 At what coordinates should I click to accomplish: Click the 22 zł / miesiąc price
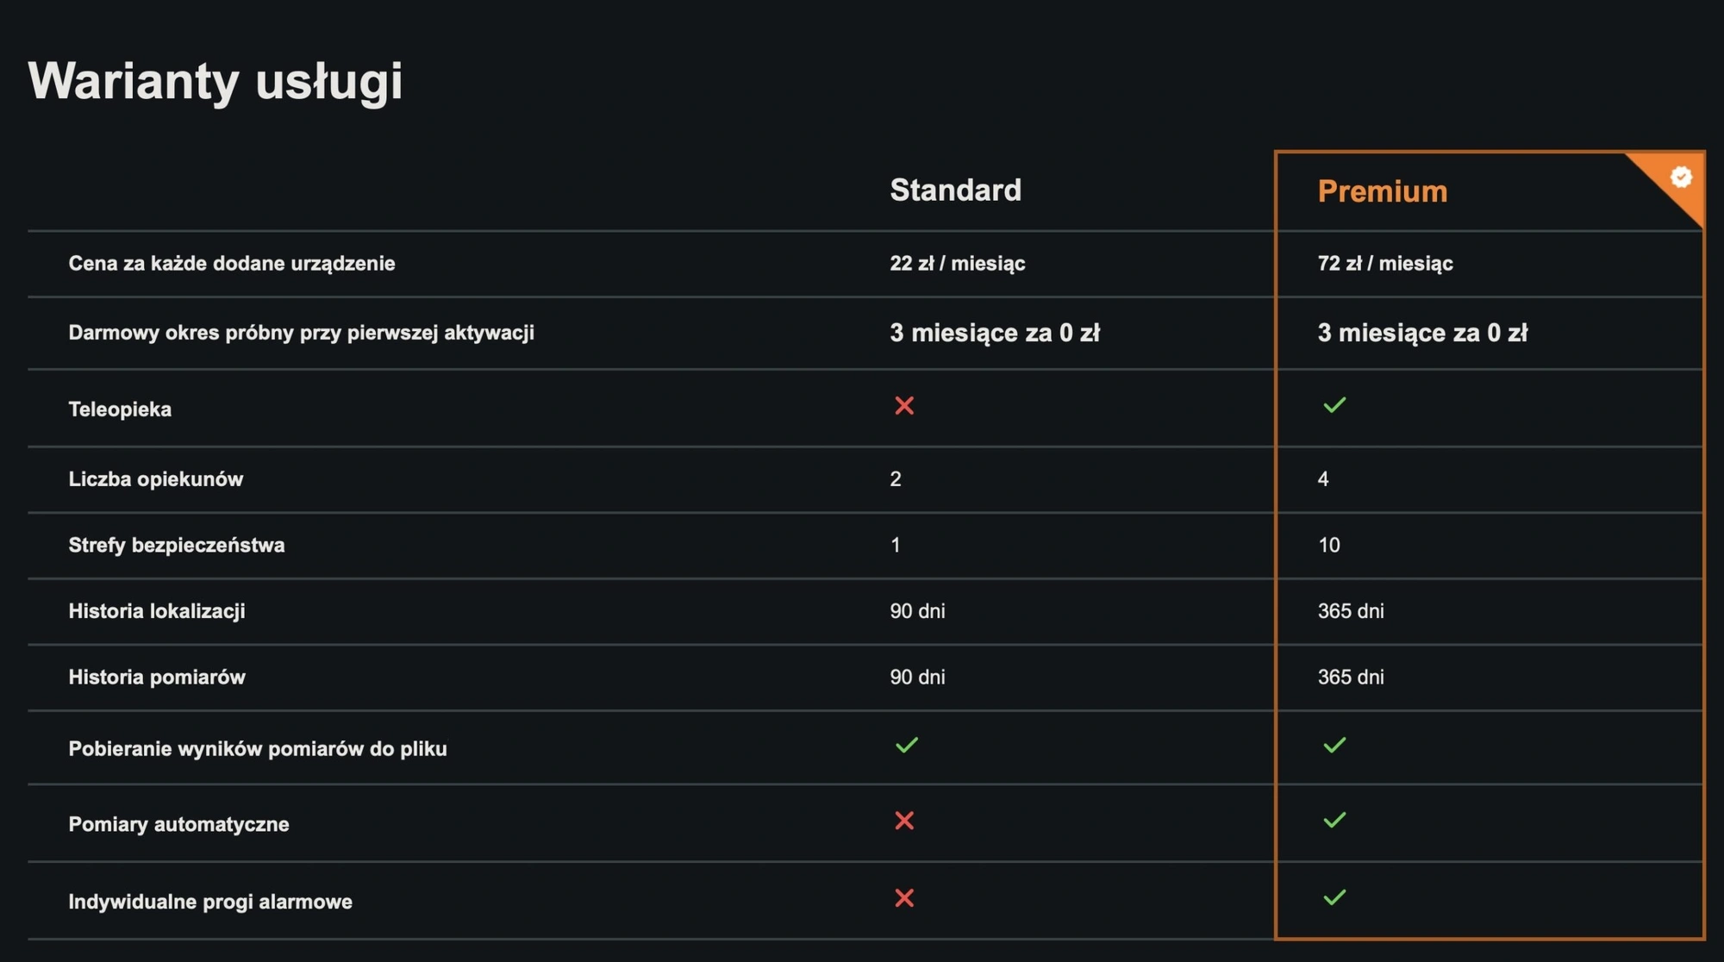pyautogui.click(x=958, y=264)
